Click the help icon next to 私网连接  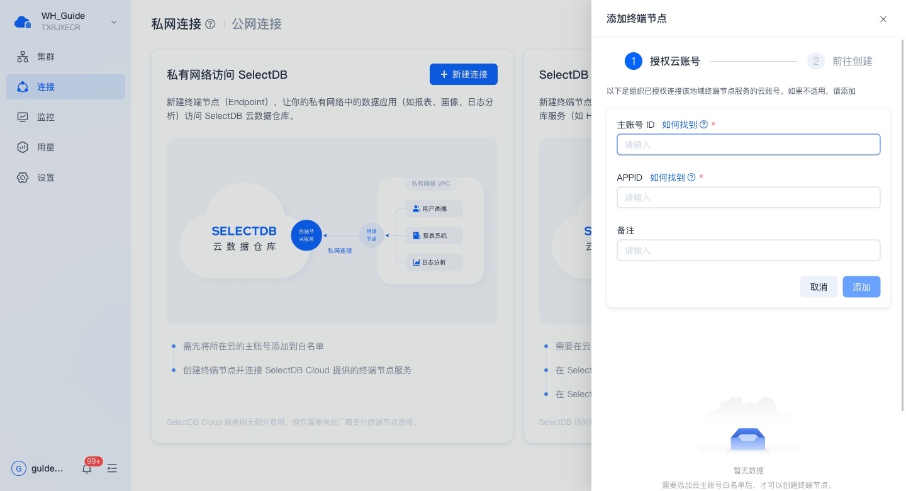tap(210, 24)
